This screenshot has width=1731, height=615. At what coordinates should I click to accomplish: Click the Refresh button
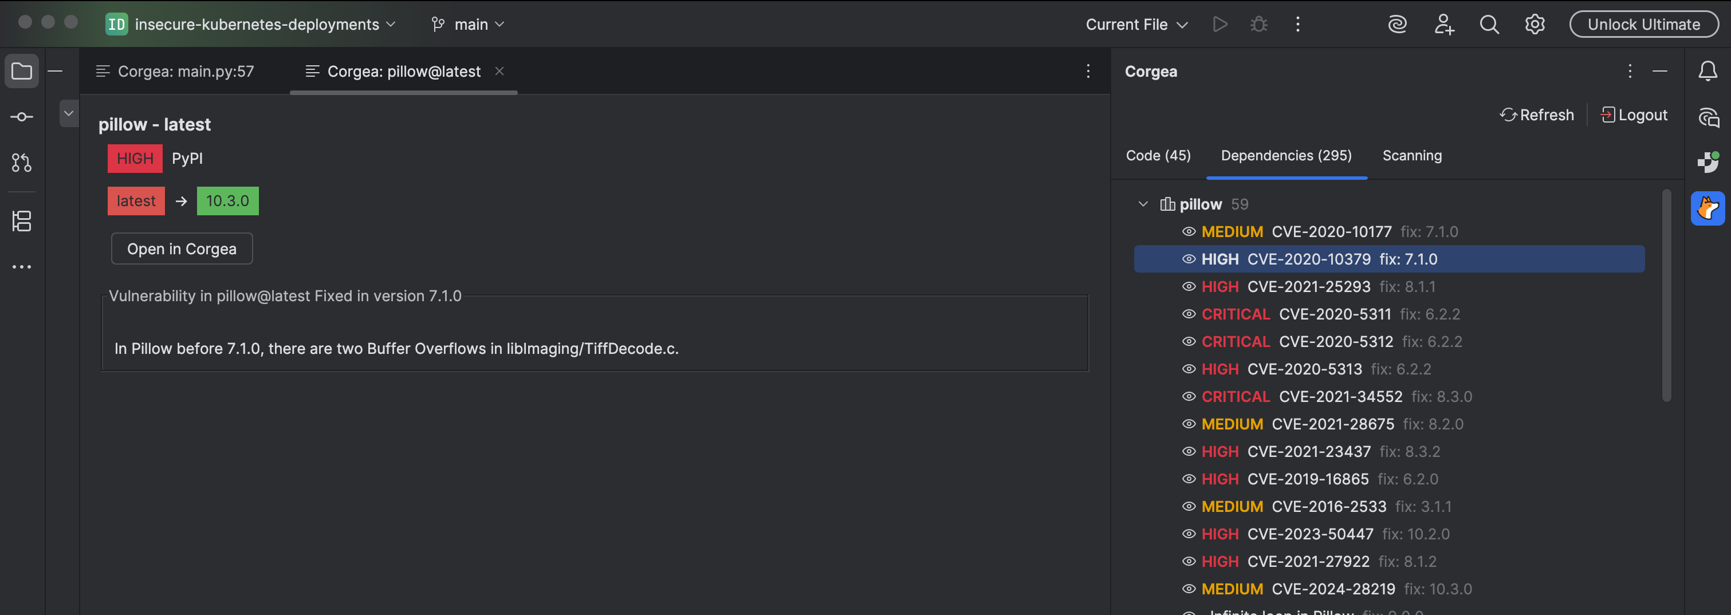click(x=1536, y=115)
